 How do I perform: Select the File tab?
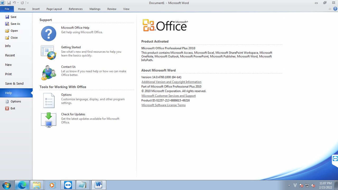coord(7,9)
